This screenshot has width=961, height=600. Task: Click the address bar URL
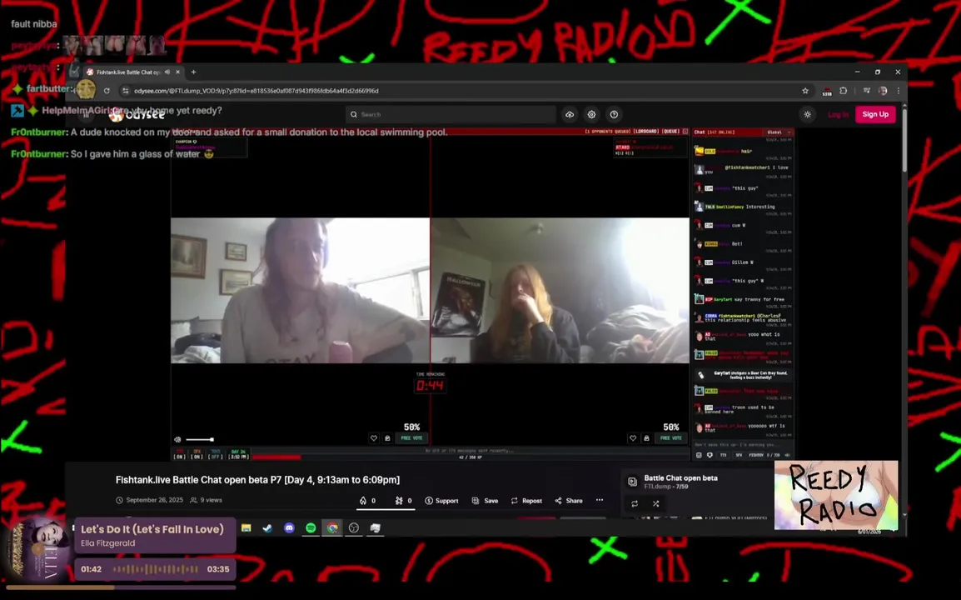coord(256,91)
